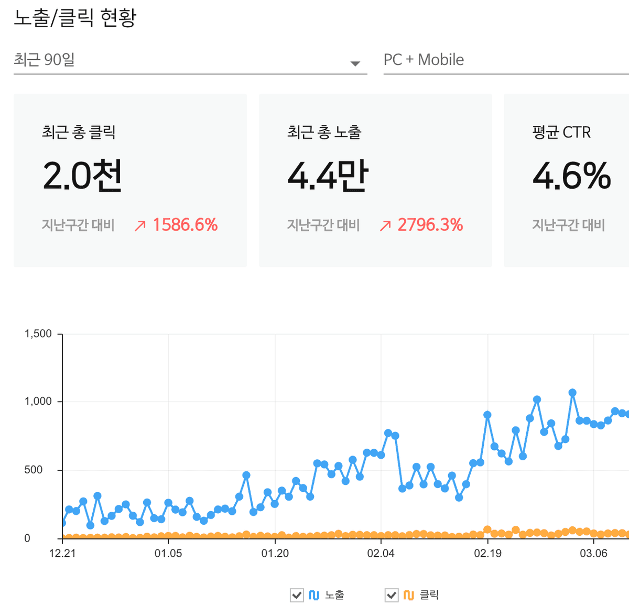The width and height of the screenshot is (629, 616).
Task: Click the 1,500 label on the y-axis
Action: pyautogui.click(x=39, y=333)
